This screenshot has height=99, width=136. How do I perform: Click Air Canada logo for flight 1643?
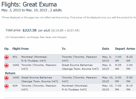coord(7,78)
